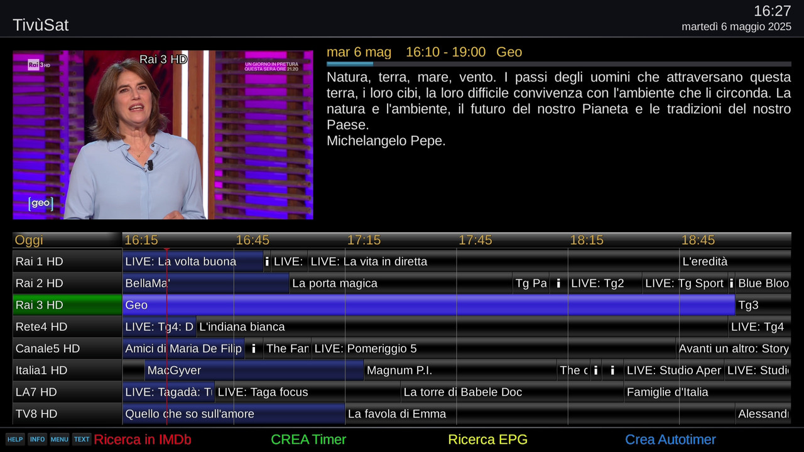The height and width of the screenshot is (452, 804).
Task: Choose Crea Autotimer blue button
Action: [670, 439]
